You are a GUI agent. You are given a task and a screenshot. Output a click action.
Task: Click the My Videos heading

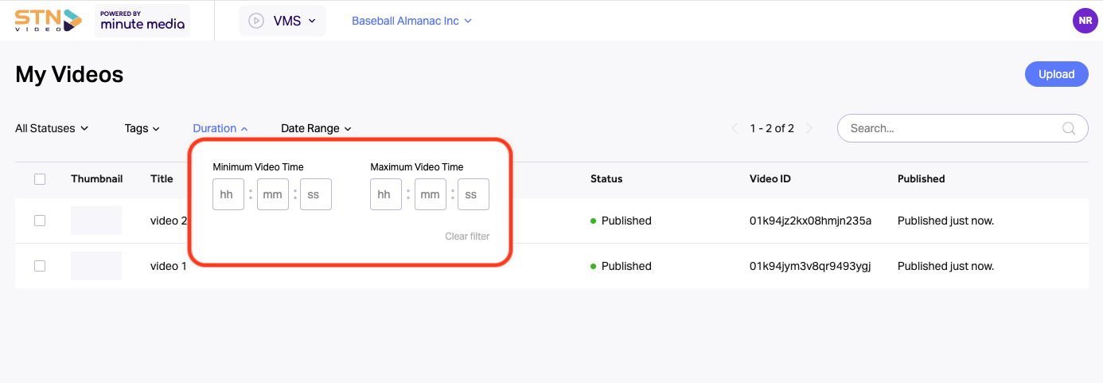pyautogui.click(x=69, y=75)
